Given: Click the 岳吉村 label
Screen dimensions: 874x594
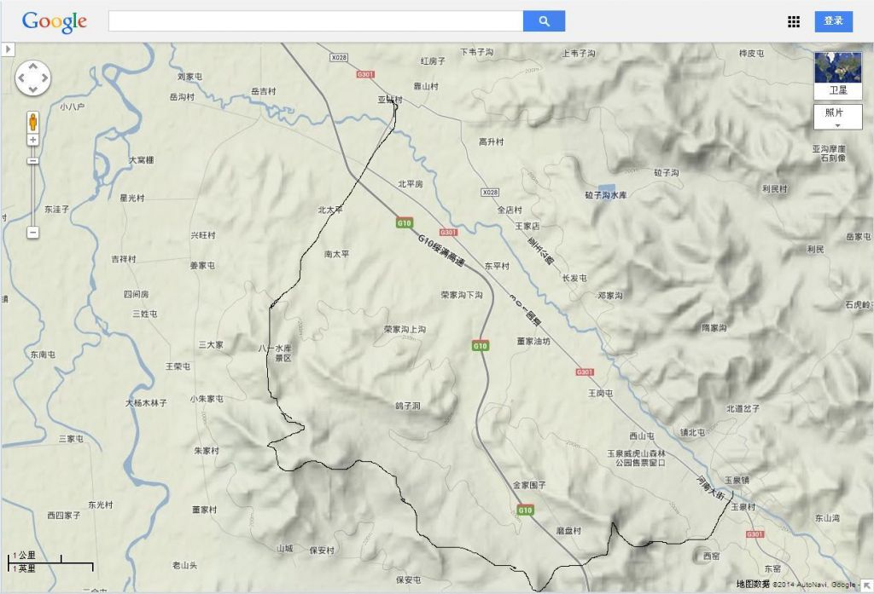Looking at the screenshot, I should pos(263,90).
